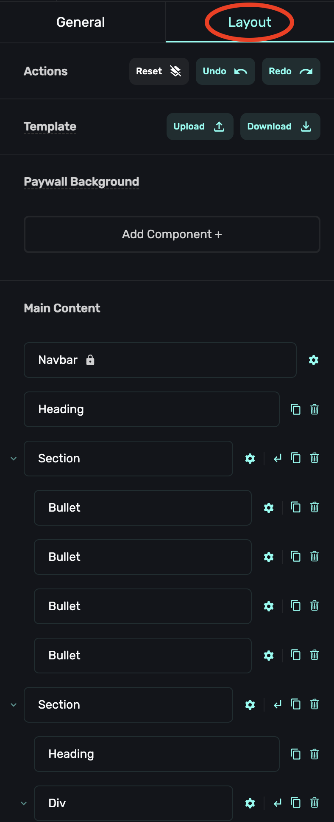Click the Download template button

point(280,127)
